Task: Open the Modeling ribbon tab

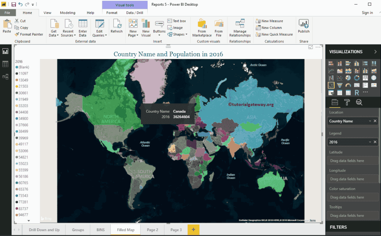Action: [67, 13]
